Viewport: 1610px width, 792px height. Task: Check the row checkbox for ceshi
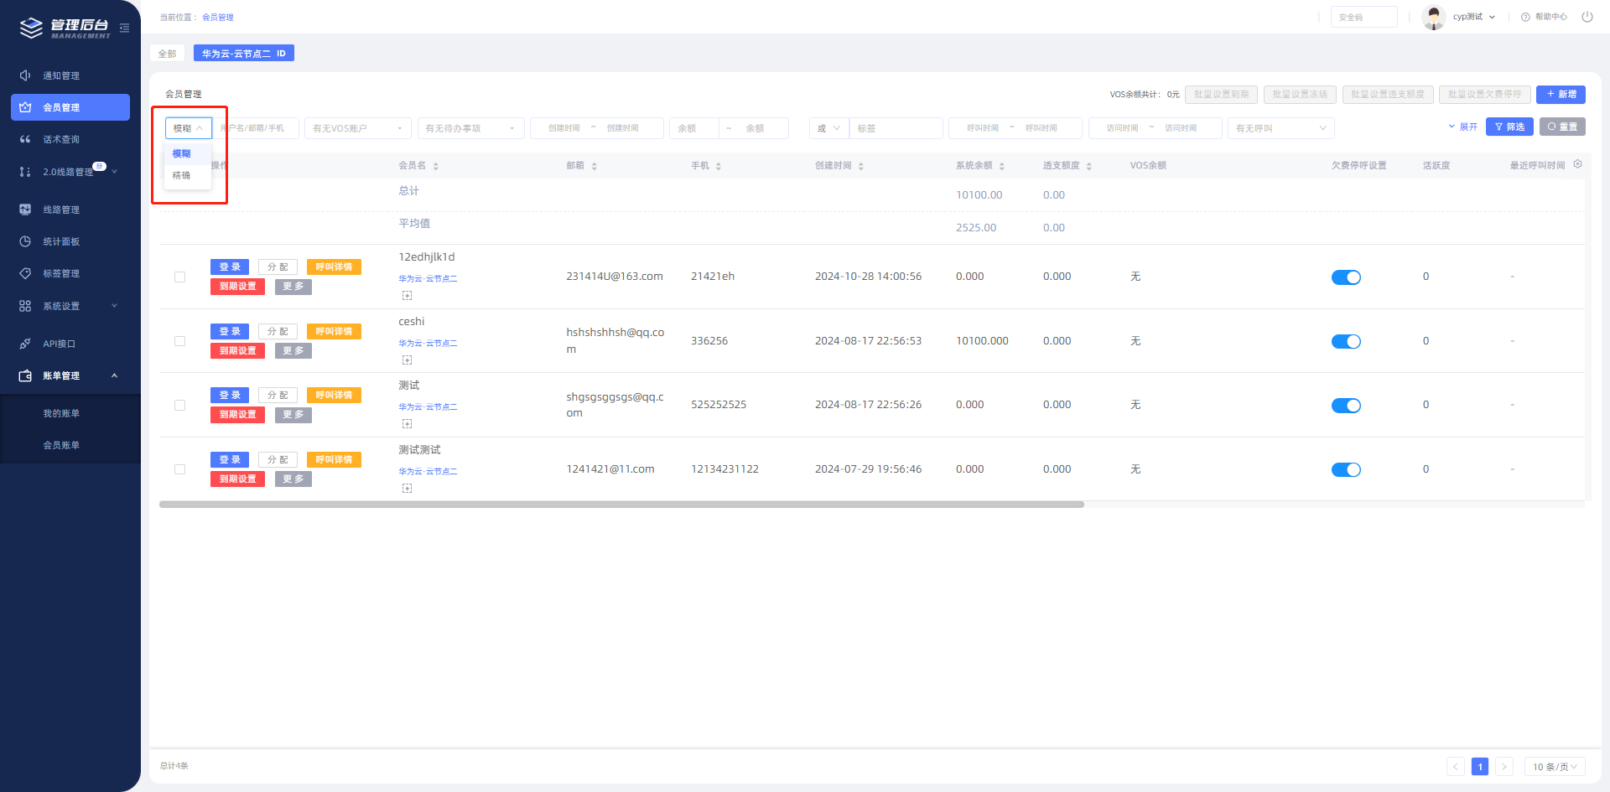coord(179,341)
